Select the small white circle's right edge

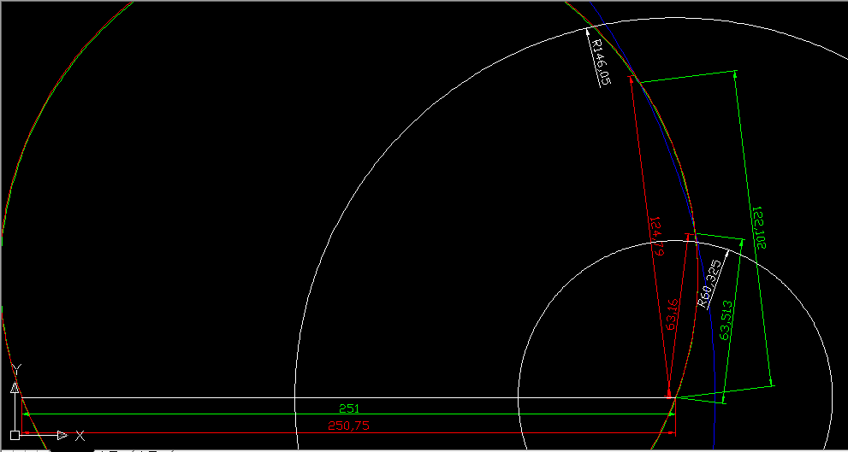832,397
